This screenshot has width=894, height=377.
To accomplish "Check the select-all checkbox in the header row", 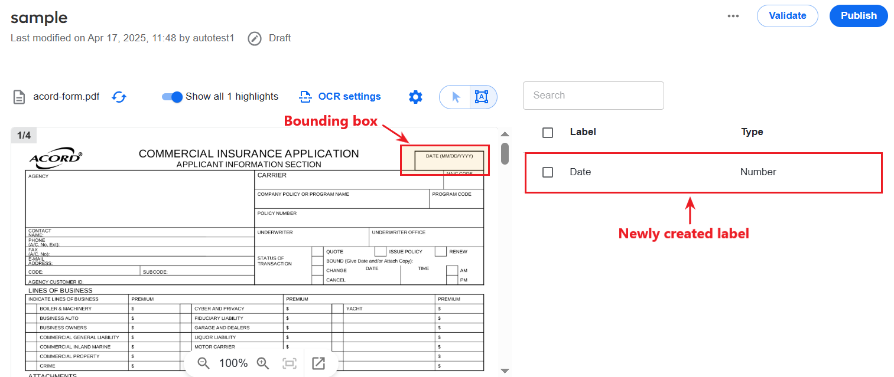I will (548, 133).
